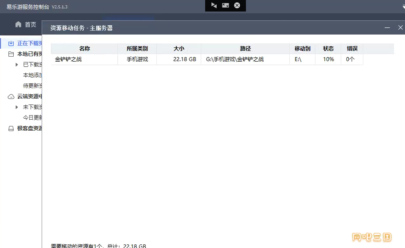Viewport: 405px width, 248px height.
Task: Minimize the 资源移动任务 dialog
Action: (387, 27)
